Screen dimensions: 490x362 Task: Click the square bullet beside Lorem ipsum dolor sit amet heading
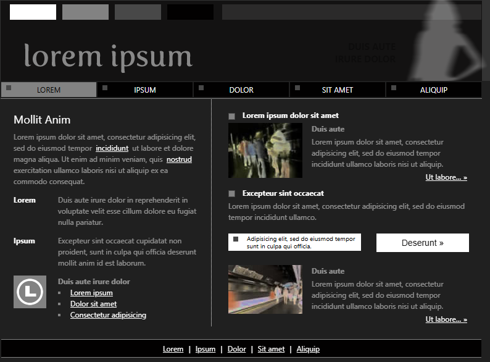[231, 116]
